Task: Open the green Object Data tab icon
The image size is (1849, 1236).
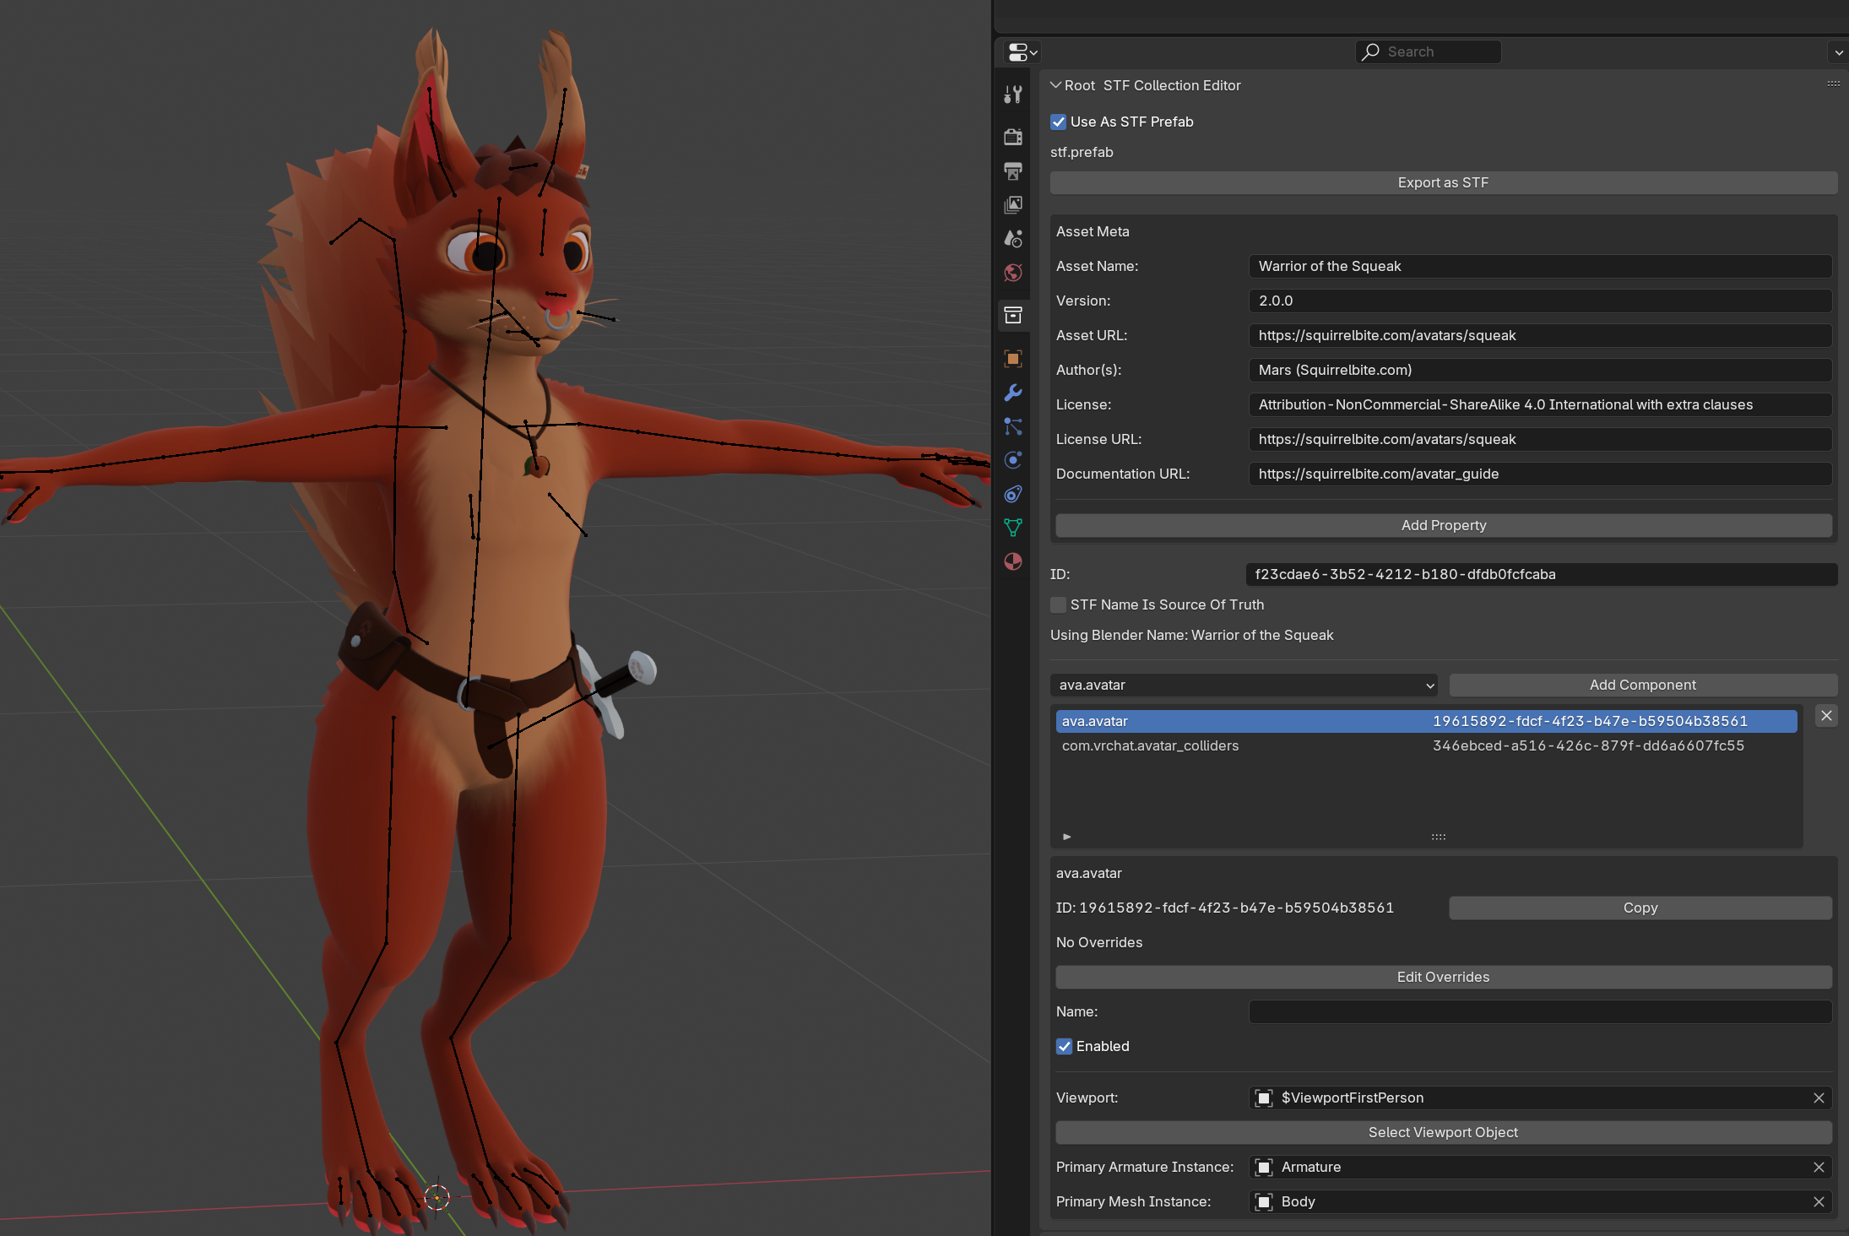Action: point(1013,528)
